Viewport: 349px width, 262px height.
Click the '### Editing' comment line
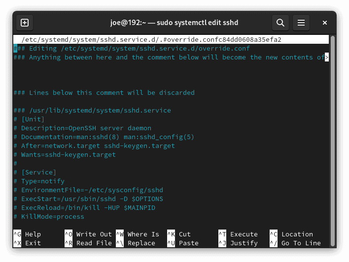pos(132,48)
